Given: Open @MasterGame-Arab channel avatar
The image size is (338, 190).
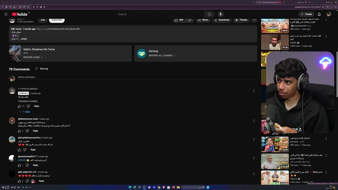Looking at the screenshot, I should pyautogui.click(x=12, y=121).
